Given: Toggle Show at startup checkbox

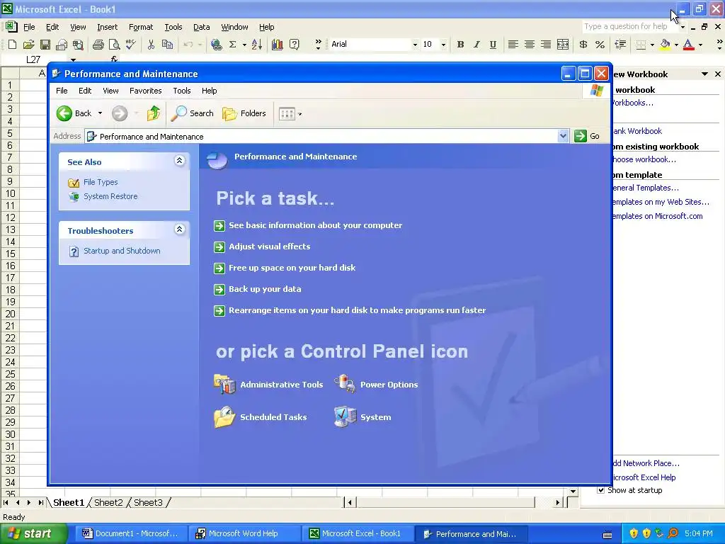Looking at the screenshot, I should point(600,490).
